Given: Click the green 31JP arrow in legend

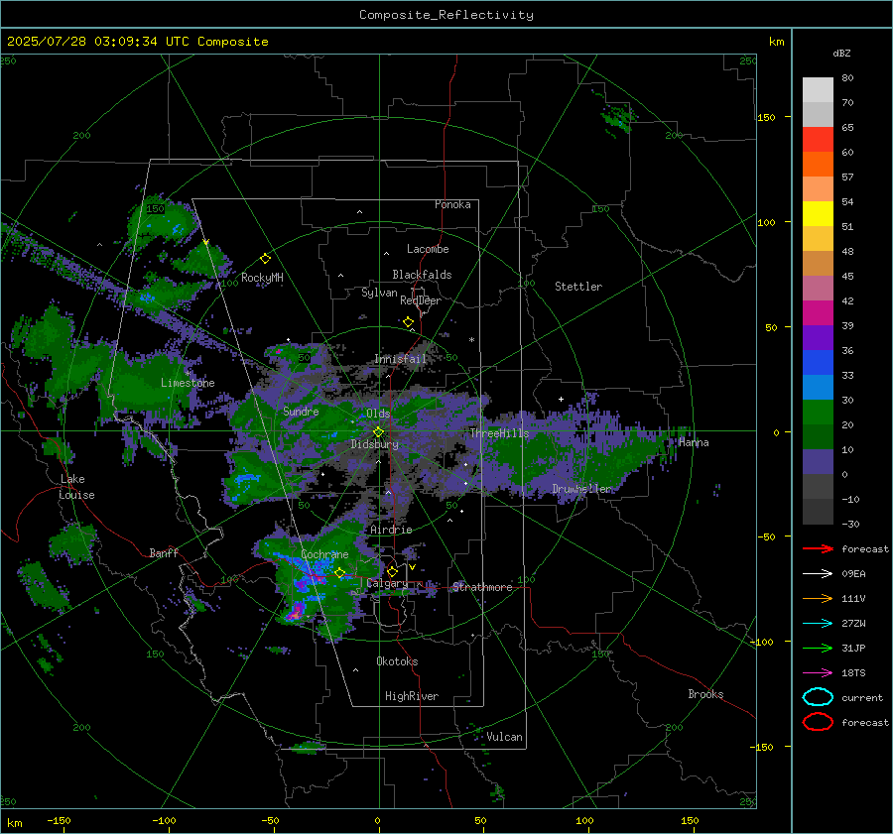Looking at the screenshot, I should pyautogui.click(x=818, y=648).
